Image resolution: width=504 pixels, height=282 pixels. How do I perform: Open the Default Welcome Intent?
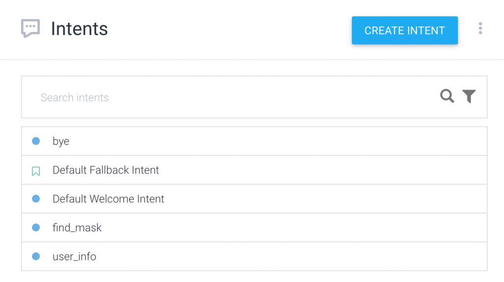(x=108, y=199)
